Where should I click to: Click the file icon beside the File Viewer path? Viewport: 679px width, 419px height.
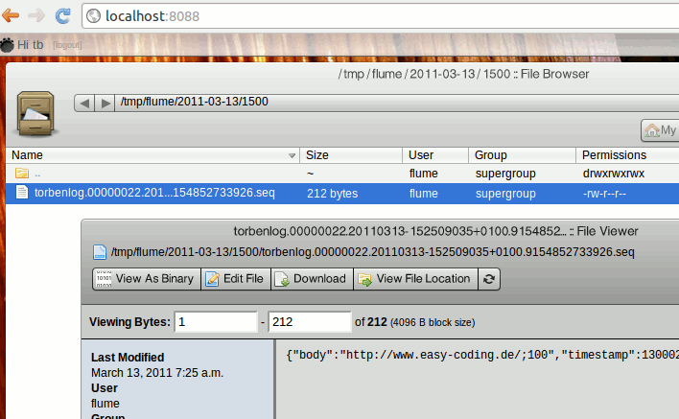click(x=99, y=253)
